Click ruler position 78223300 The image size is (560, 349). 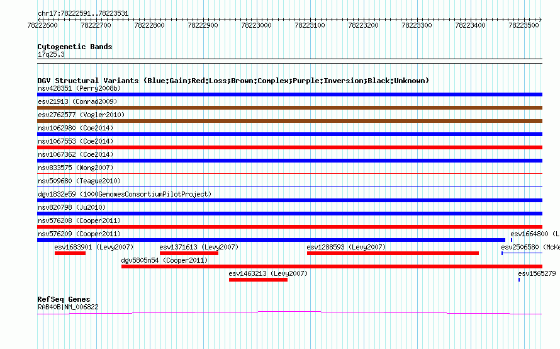pyautogui.click(x=417, y=25)
